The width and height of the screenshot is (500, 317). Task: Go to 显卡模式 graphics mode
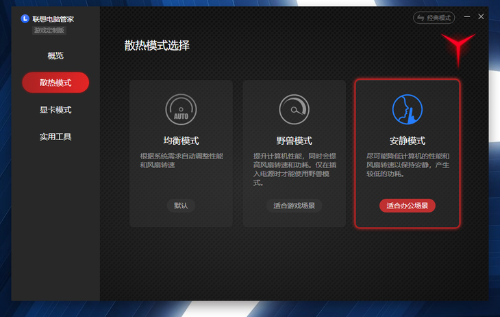tap(55, 109)
